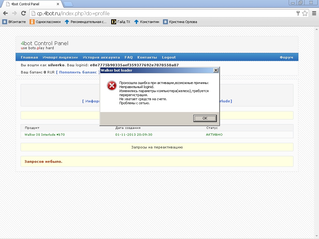The width and height of the screenshot is (319, 239).
Task: Click the АКТИВНО status cell
Action: (214, 134)
